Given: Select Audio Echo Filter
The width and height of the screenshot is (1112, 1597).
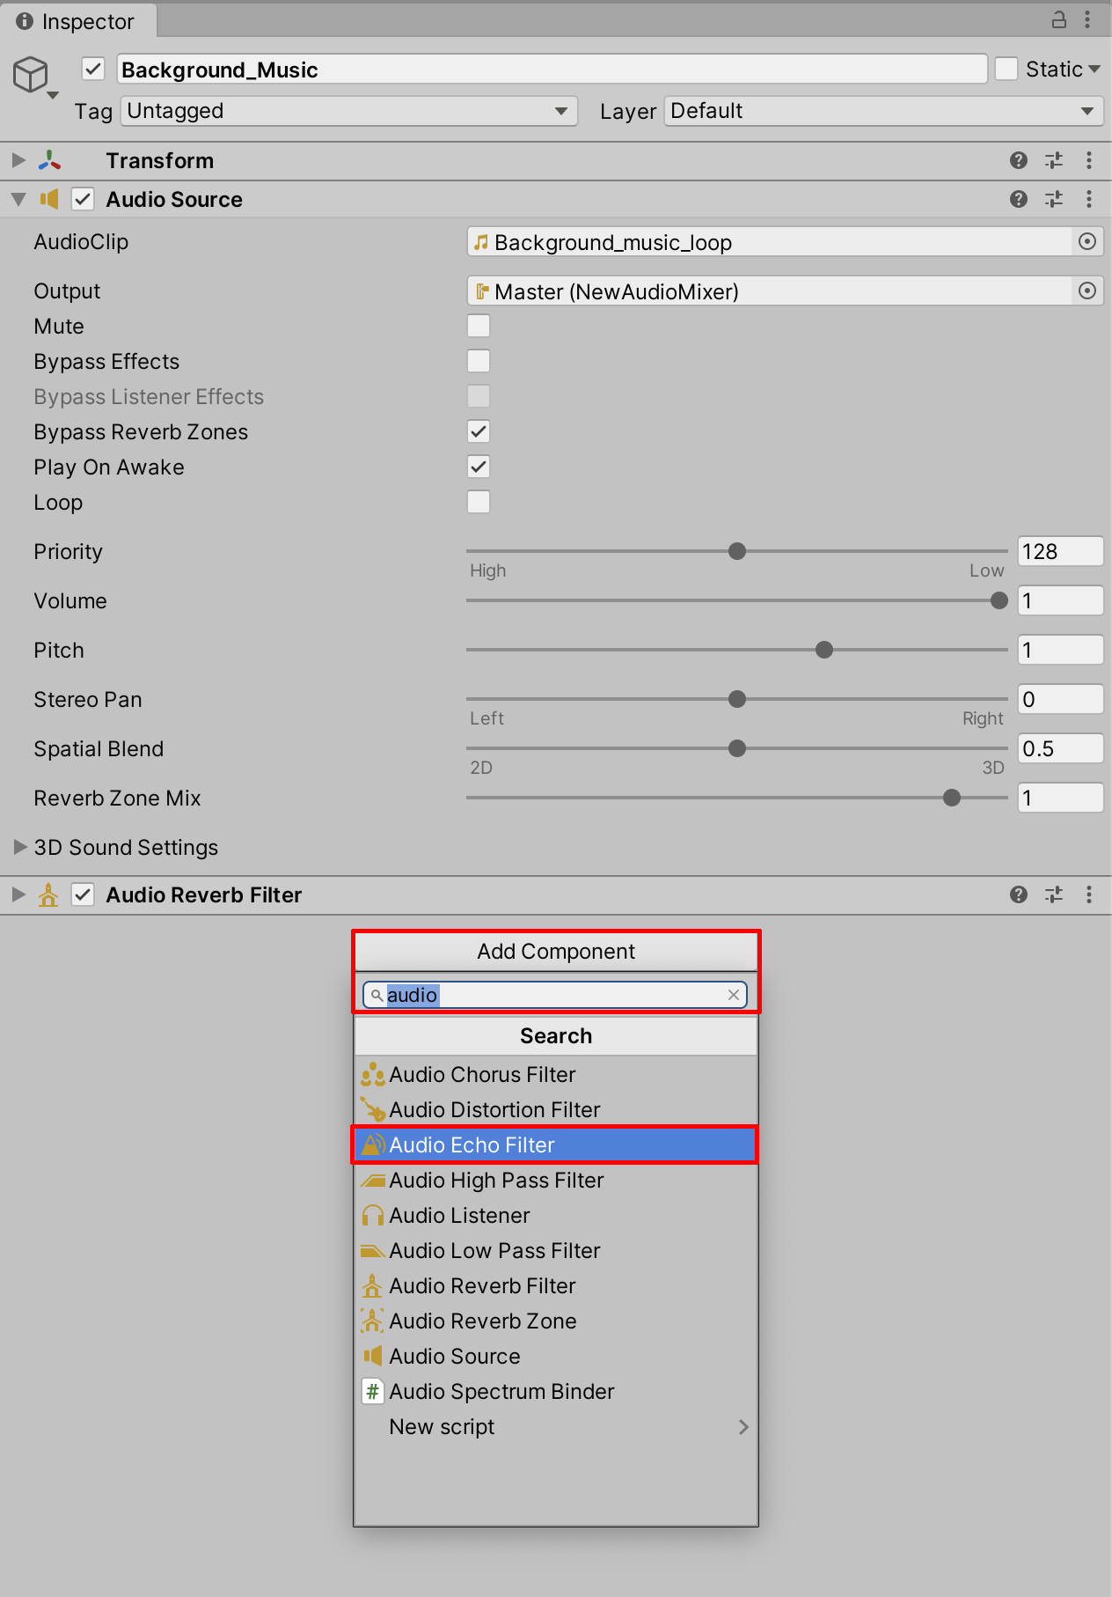Looking at the screenshot, I should tap(555, 1144).
